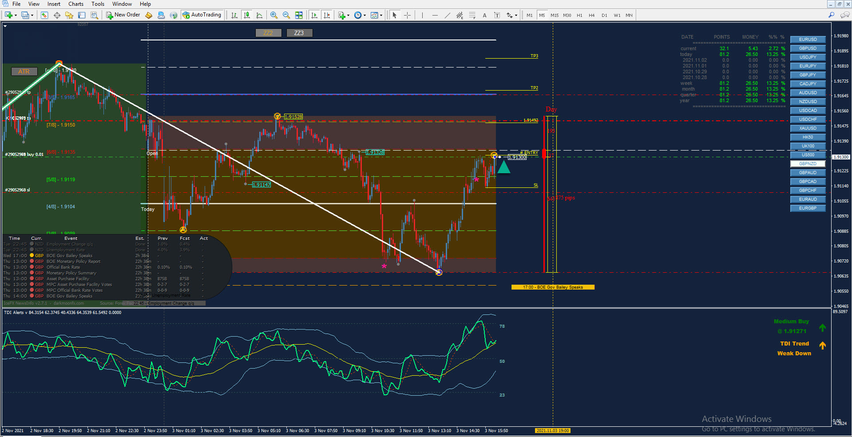
Task: Open the MetaEditor icon
Action: 149,15
